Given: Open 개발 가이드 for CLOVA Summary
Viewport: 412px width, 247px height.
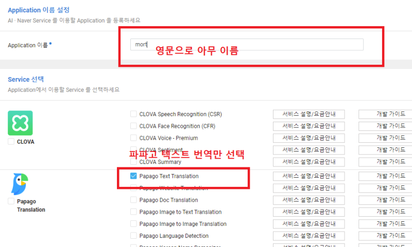Looking at the screenshot, I should point(385,162).
